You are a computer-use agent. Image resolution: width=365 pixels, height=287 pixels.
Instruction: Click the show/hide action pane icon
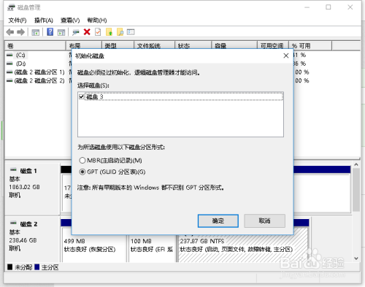coord(61,32)
